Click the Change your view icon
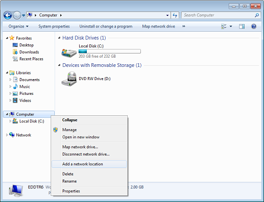 (224, 27)
